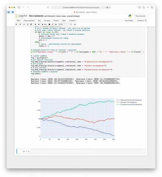Insert a cell below with plus icon
The image size is (162, 177).
pyautogui.click(x=20, y=25)
